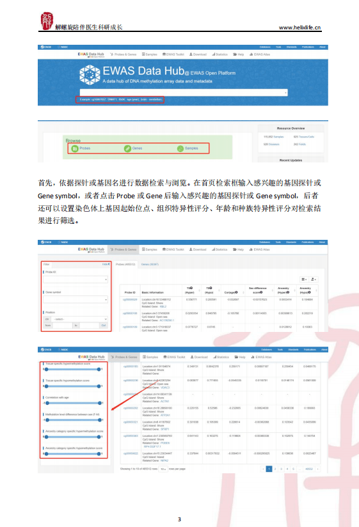Open Probes & Genes menu in homepage screenshot

coord(124,54)
